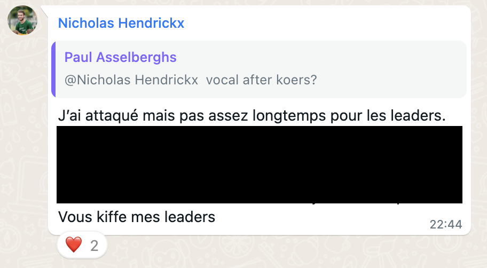The image size is (487, 268).
Task: Click the quoted text 'vocal after koers?'
Action: point(262,80)
